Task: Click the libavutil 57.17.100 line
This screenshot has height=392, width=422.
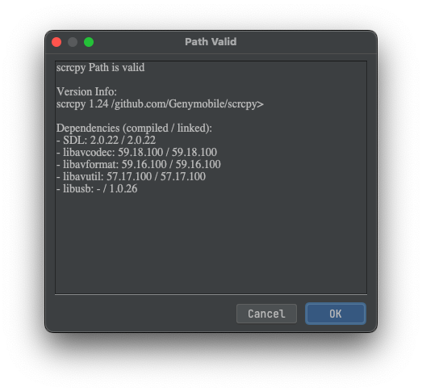Action: [x=131, y=176]
